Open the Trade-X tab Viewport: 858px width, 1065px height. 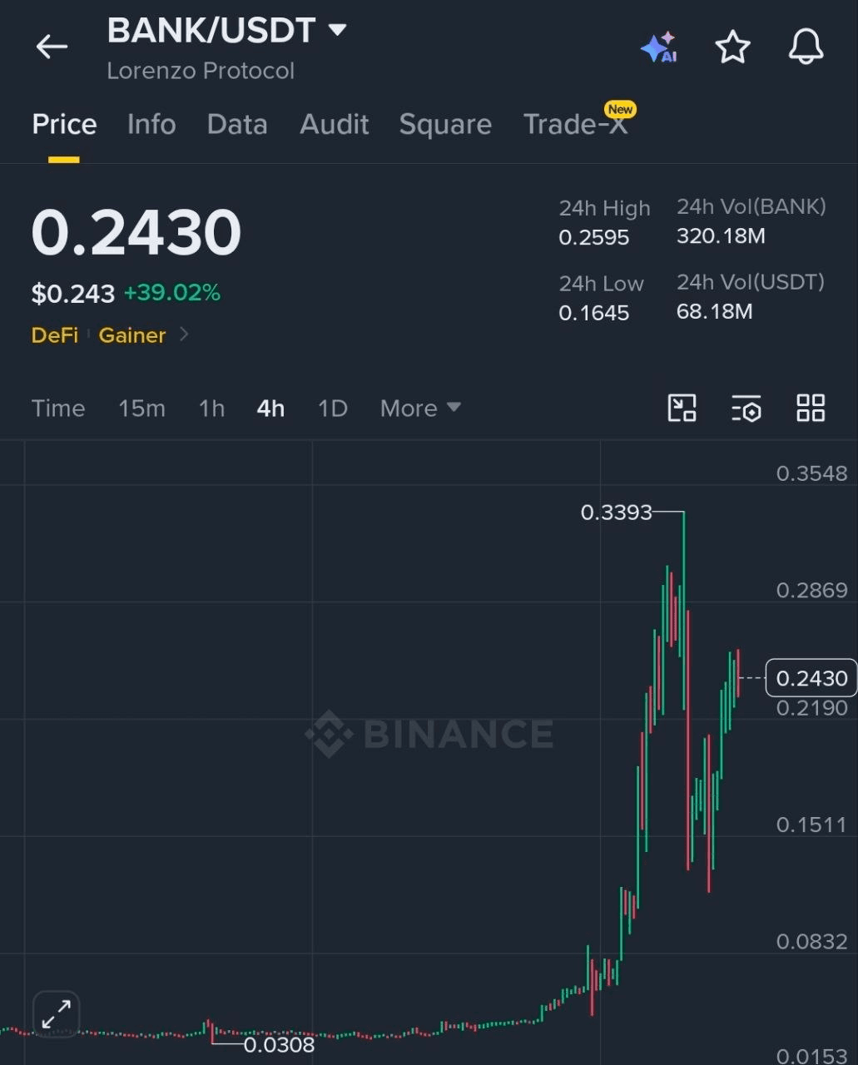pyautogui.click(x=575, y=124)
